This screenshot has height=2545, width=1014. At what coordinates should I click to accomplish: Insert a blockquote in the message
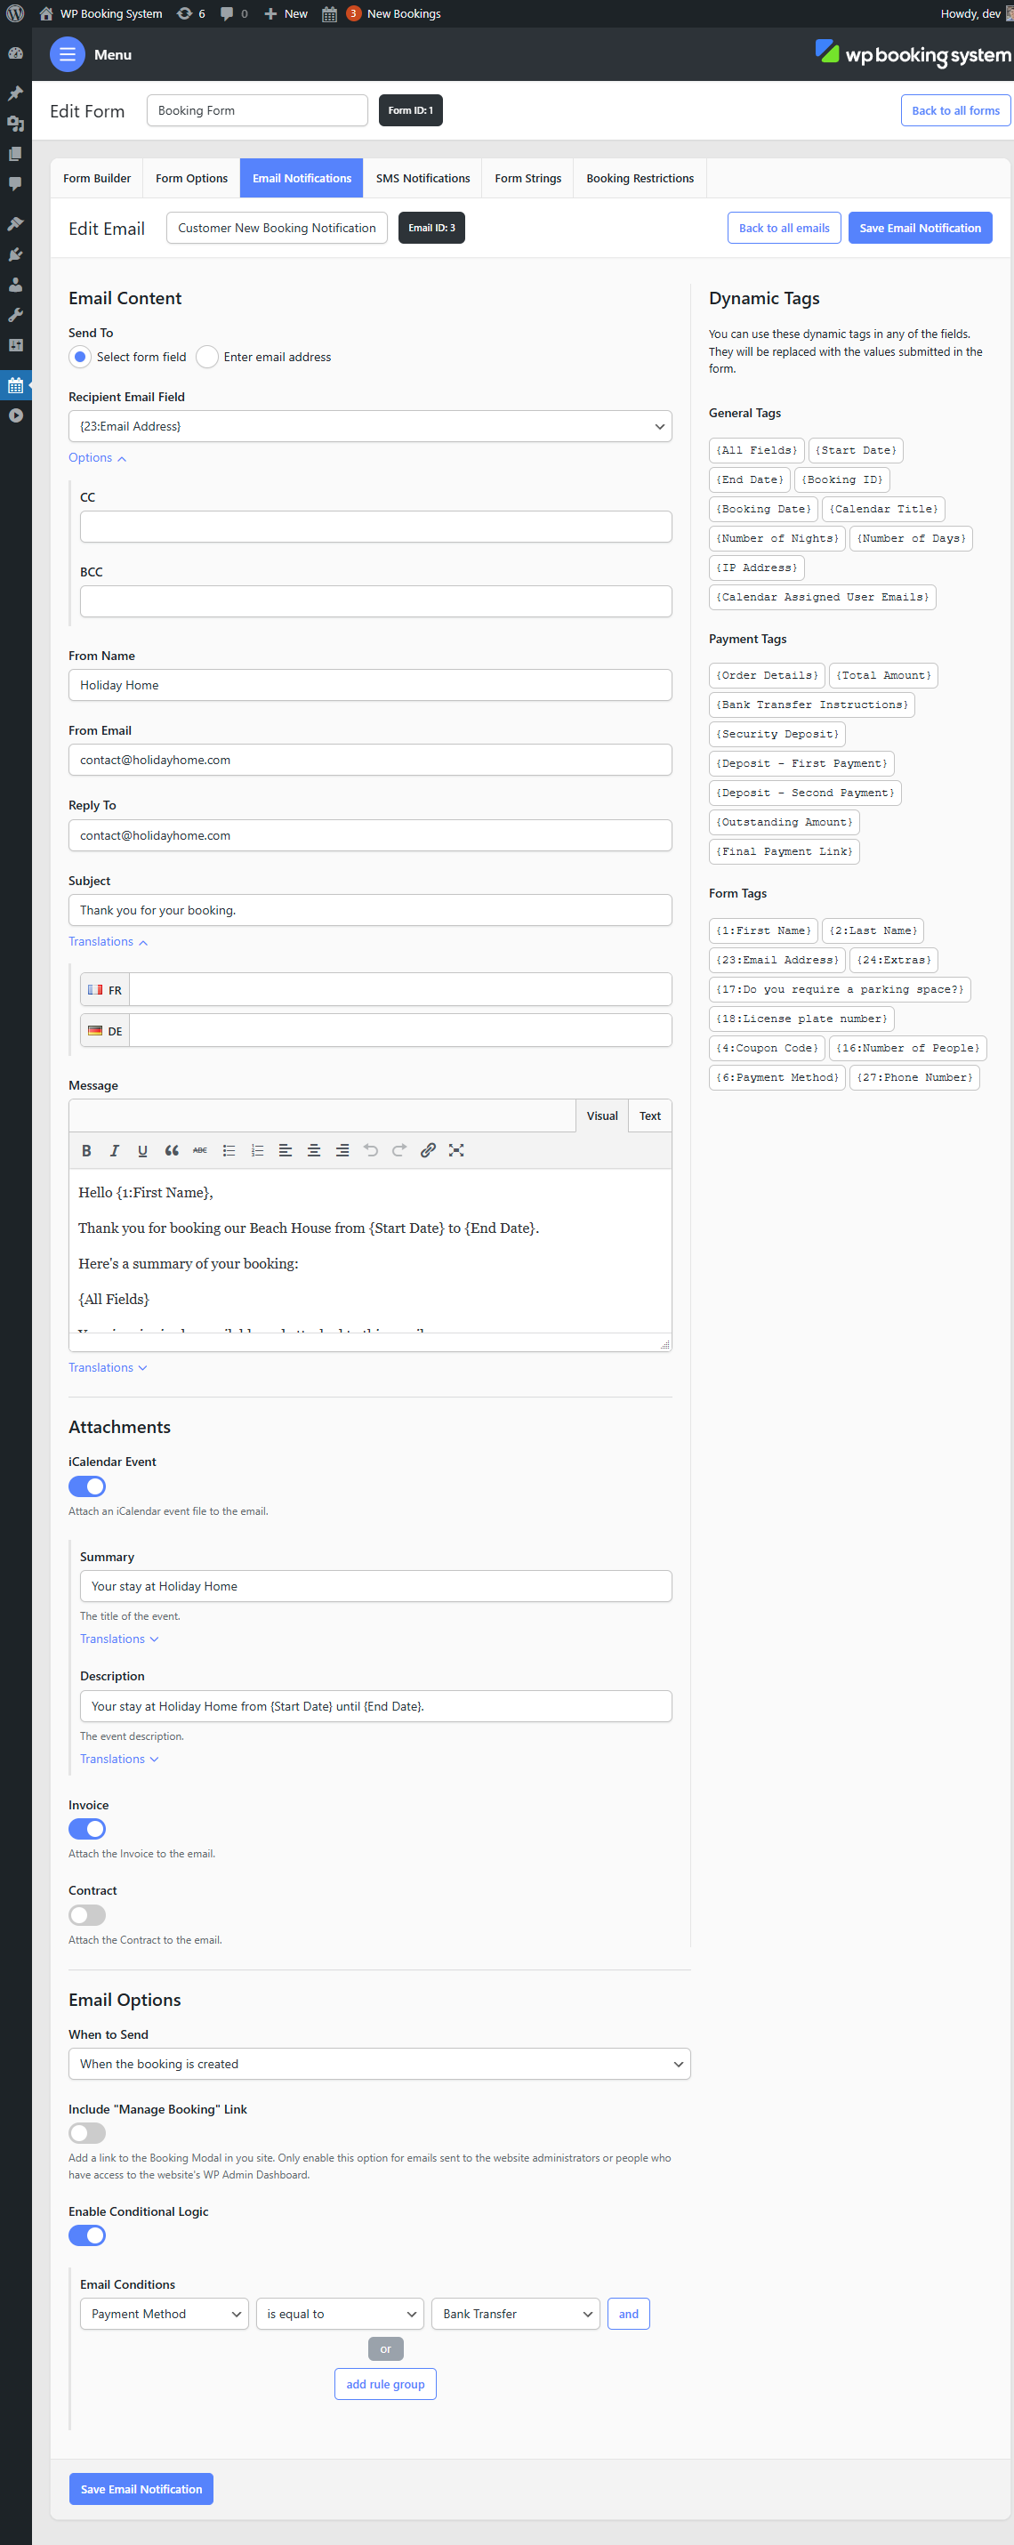click(x=172, y=1150)
